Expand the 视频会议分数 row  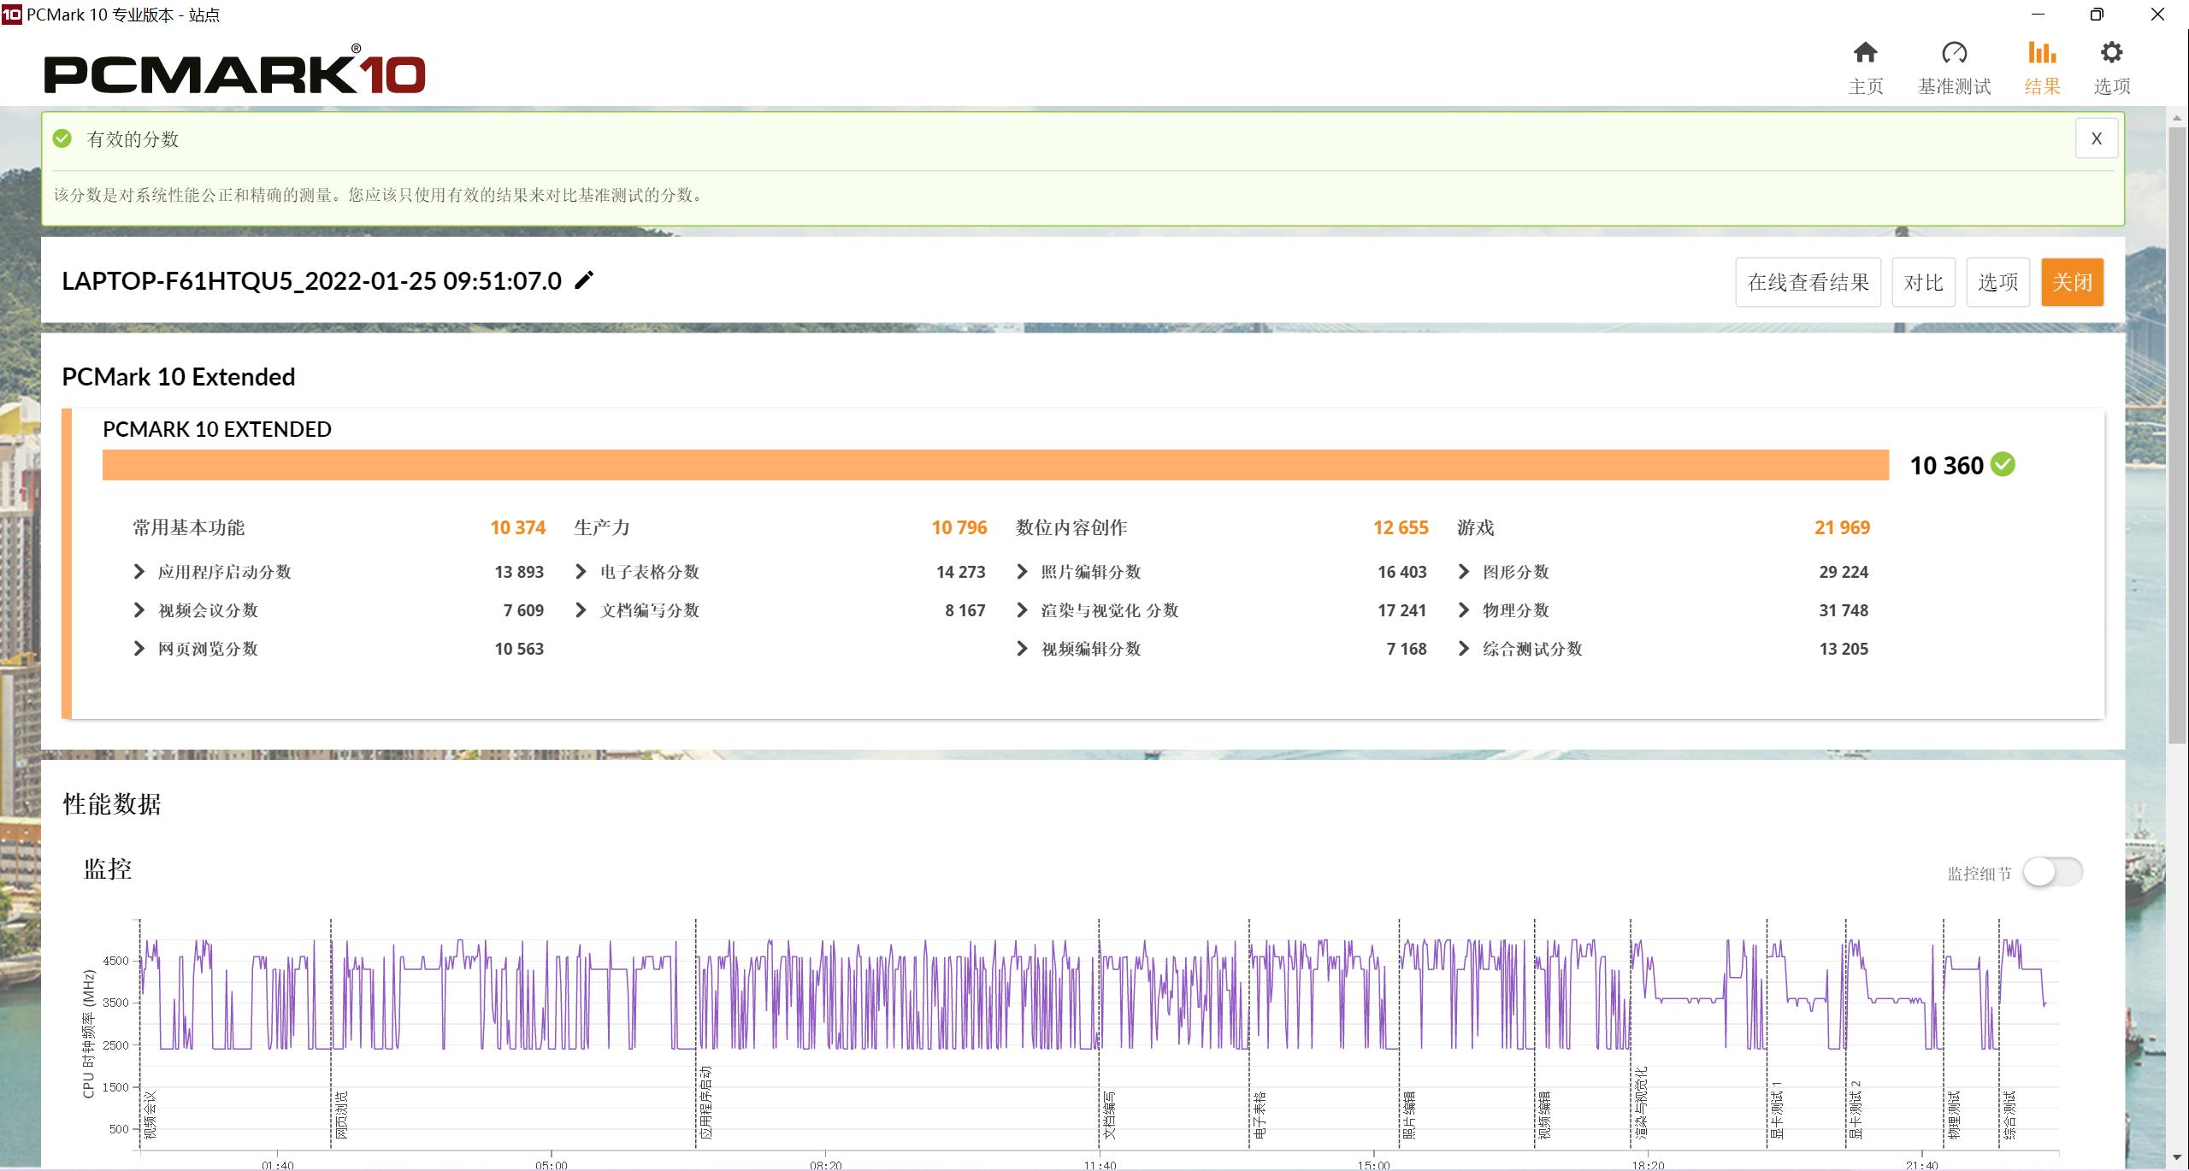click(x=139, y=610)
